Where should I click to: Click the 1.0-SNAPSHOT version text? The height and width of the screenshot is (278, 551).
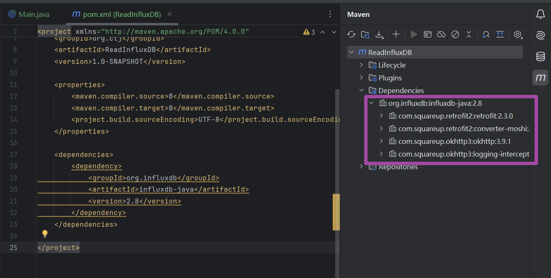pyautogui.click(x=118, y=61)
